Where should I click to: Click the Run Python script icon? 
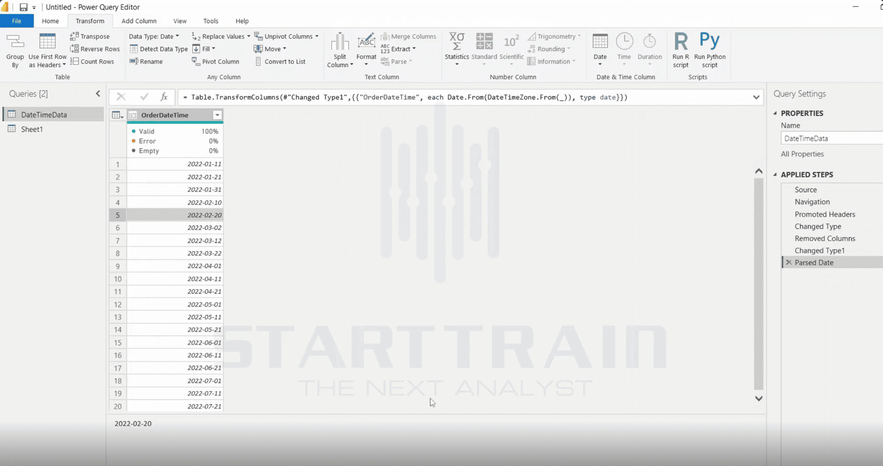point(710,40)
